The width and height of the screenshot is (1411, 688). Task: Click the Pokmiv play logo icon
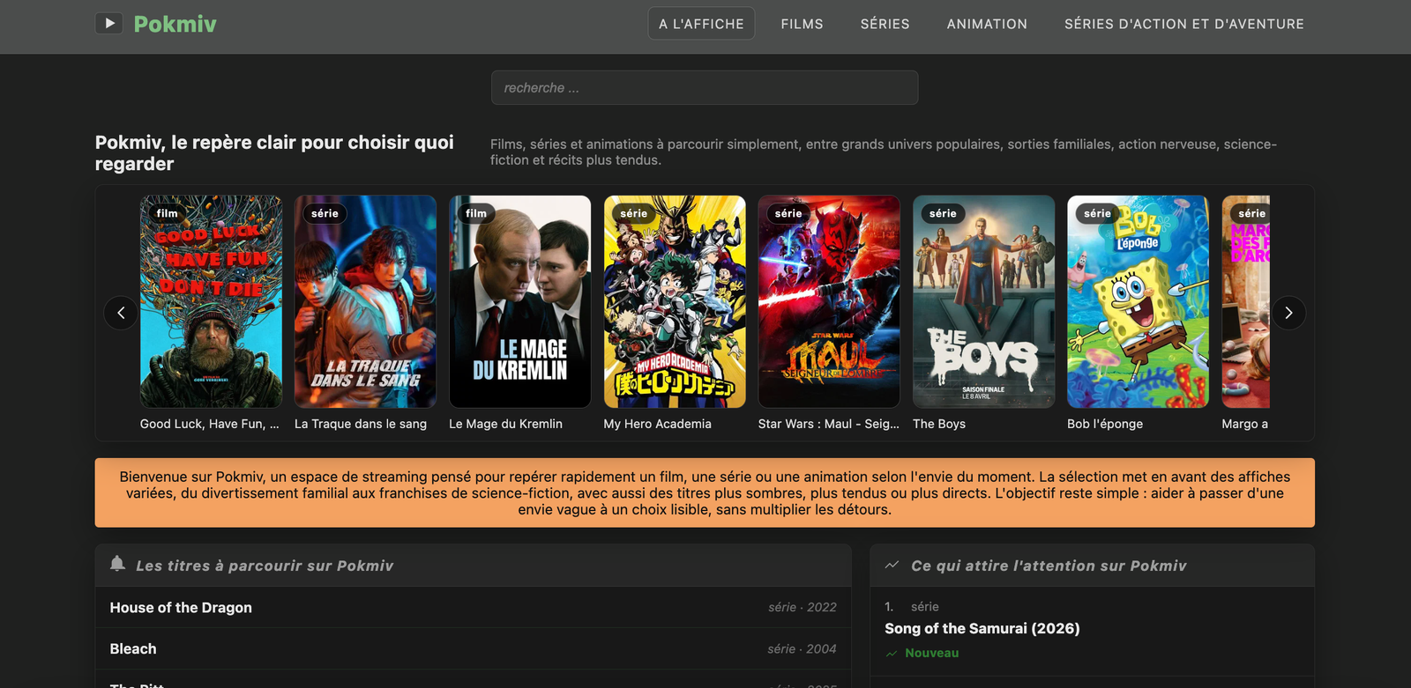pyautogui.click(x=108, y=24)
